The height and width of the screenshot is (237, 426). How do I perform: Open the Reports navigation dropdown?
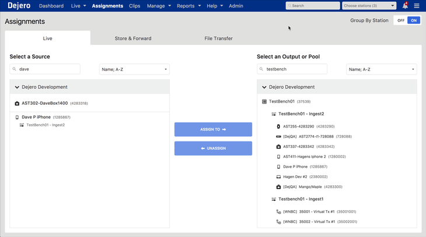coord(189,6)
